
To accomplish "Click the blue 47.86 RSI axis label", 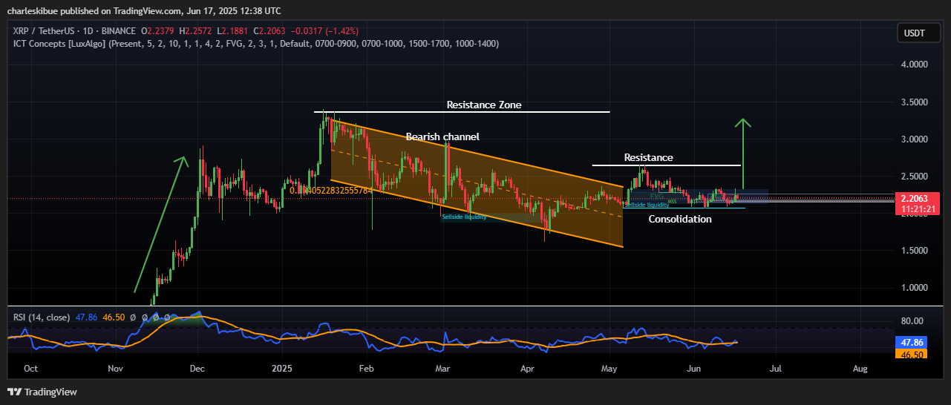I will pyautogui.click(x=912, y=344).
